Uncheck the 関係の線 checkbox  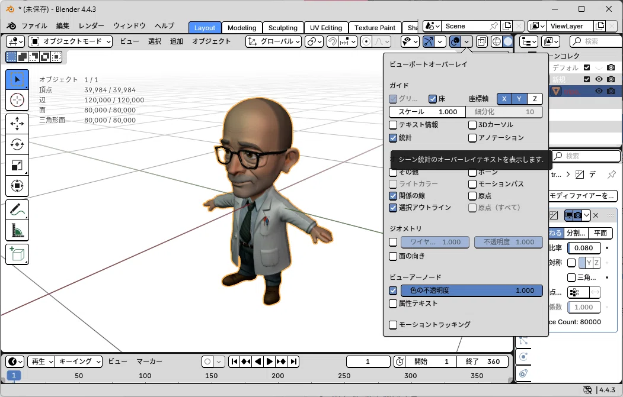click(393, 196)
